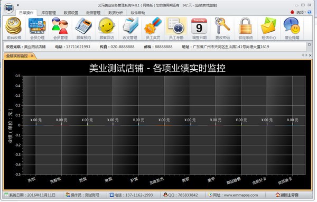Open 员工奖罚 medal icon
317x202 pixels.
(153, 28)
